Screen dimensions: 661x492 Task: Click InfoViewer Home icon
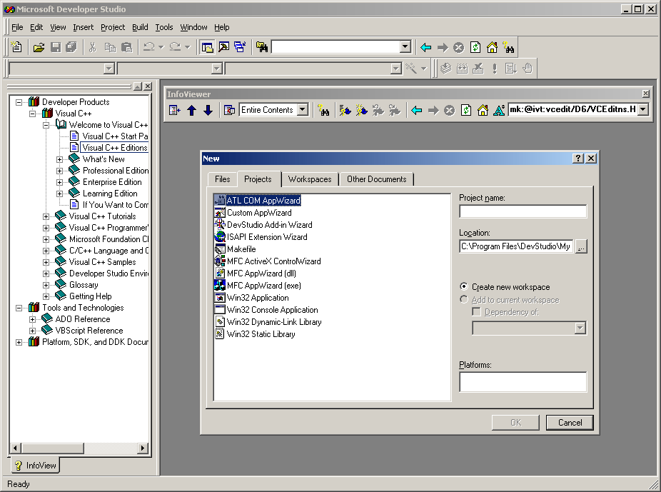(x=483, y=111)
